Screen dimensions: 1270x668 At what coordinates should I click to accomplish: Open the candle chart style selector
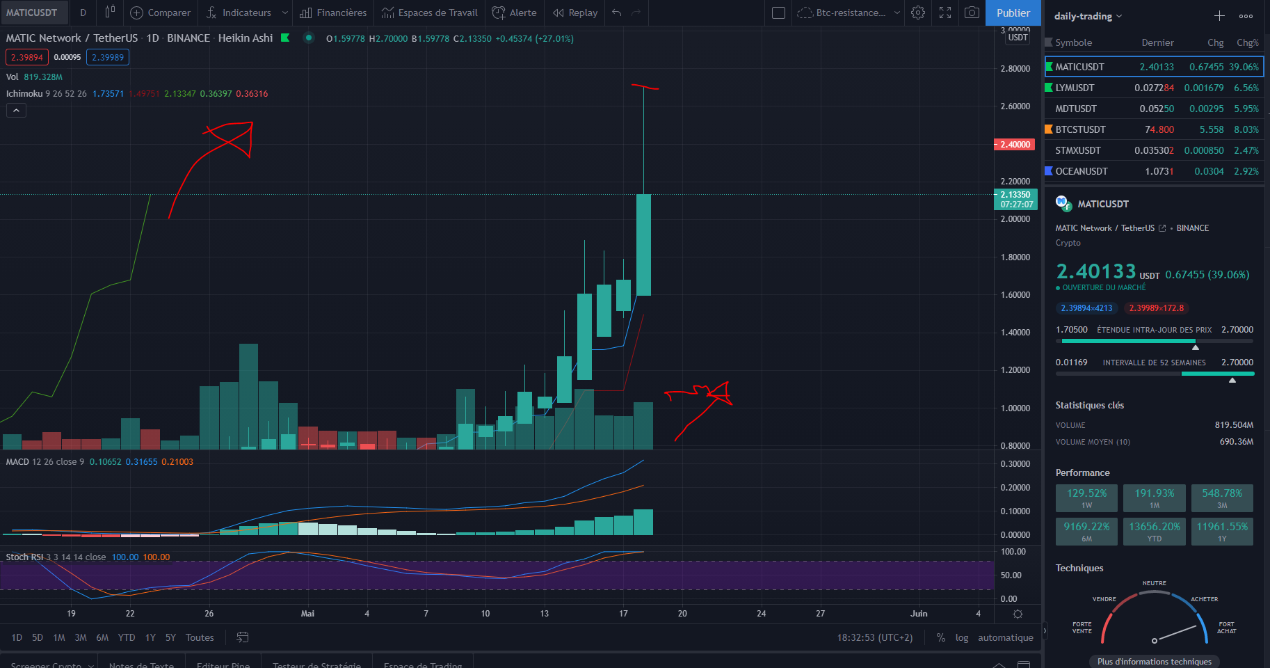(110, 13)
